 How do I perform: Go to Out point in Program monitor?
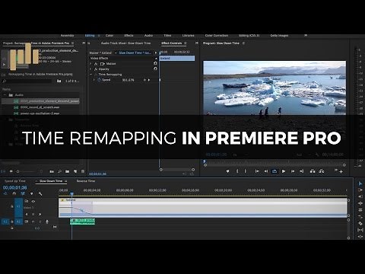point(301,171)
